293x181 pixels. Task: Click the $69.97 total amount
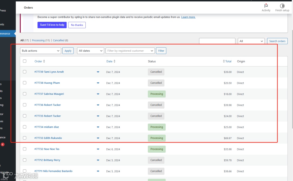point(228,138)
